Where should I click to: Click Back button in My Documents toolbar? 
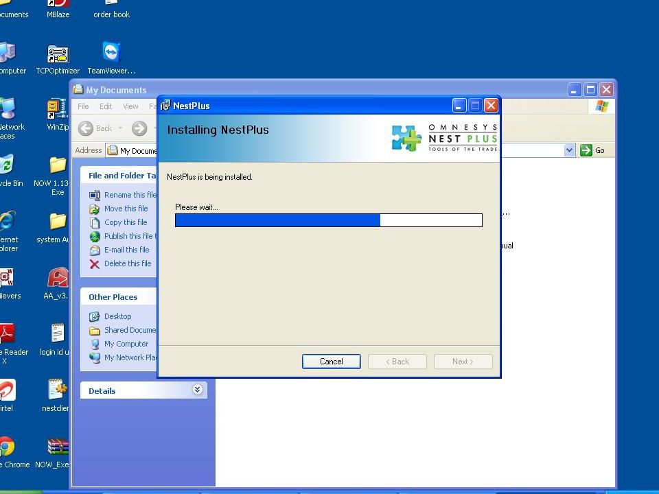[96, 128]
